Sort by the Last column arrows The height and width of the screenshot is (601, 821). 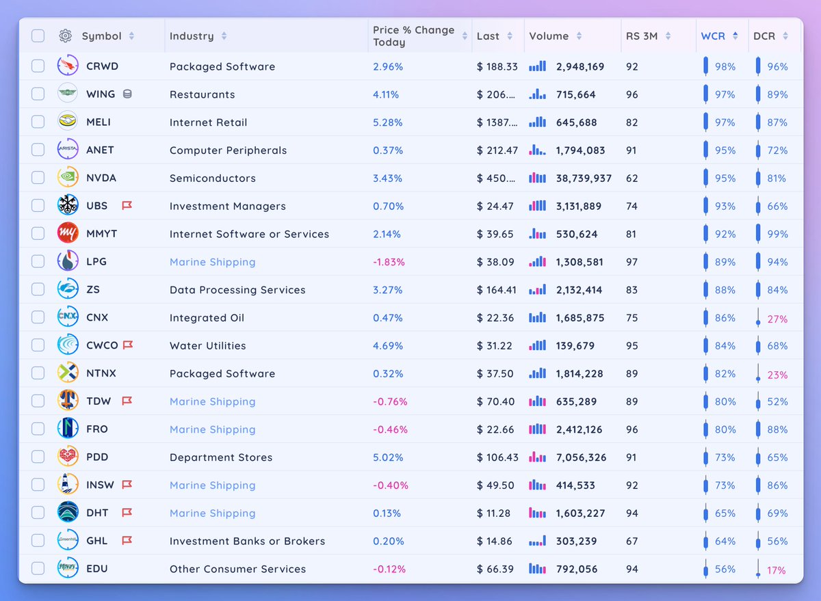point(510,36)
